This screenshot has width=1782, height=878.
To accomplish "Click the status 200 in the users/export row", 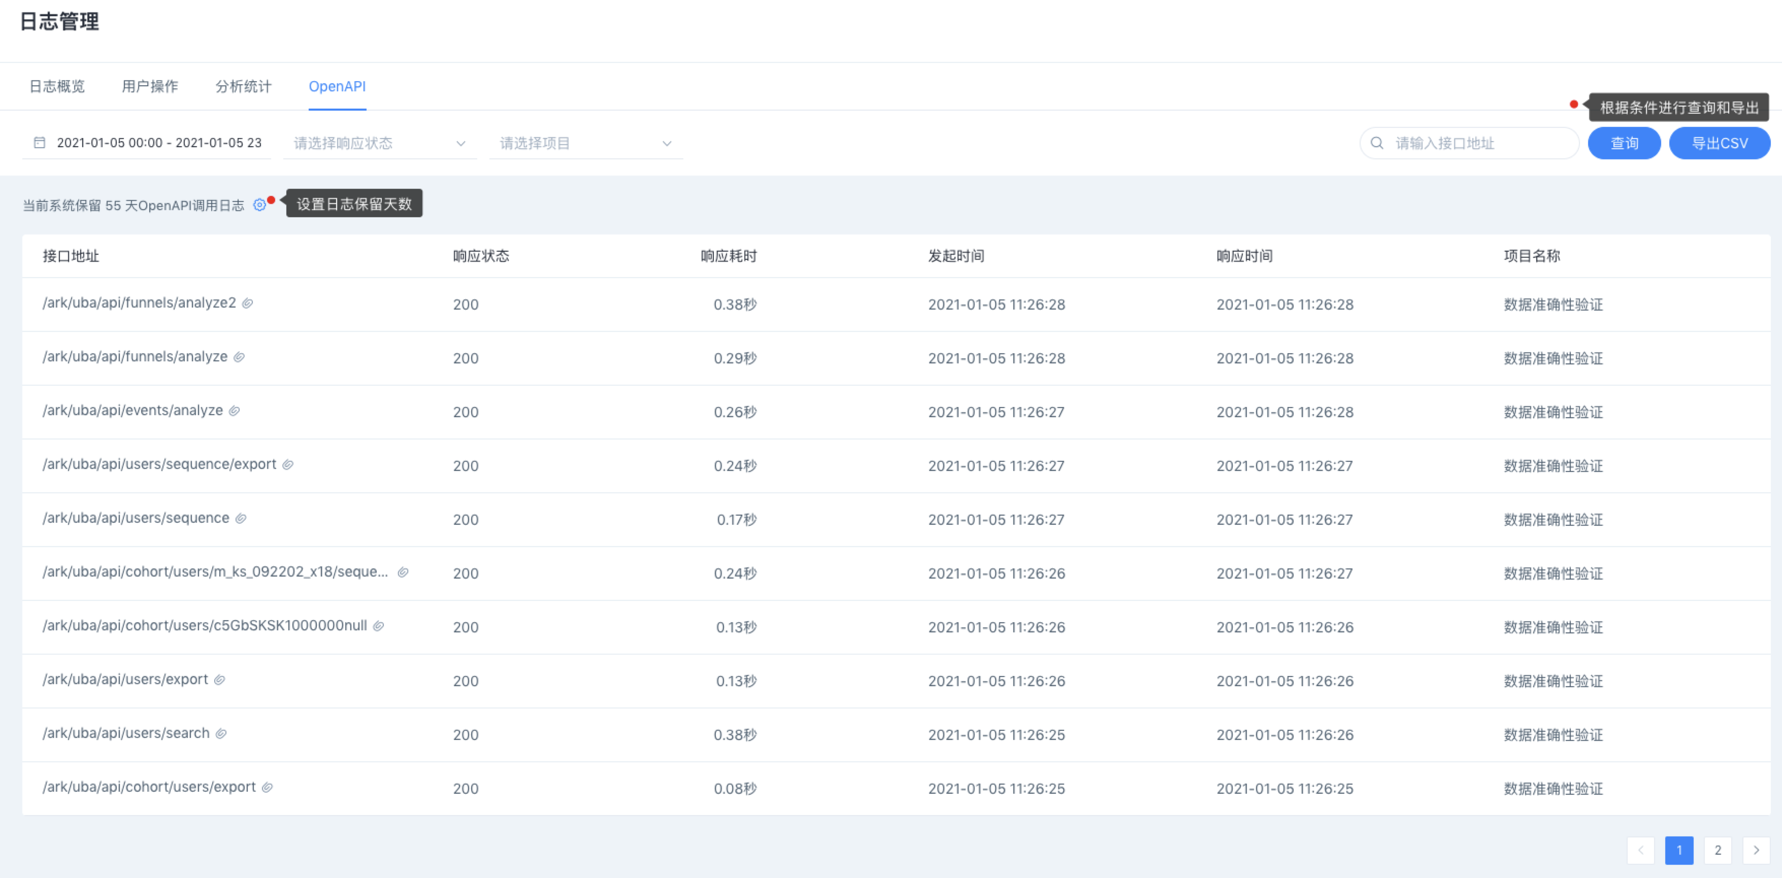I will point(466,681).
